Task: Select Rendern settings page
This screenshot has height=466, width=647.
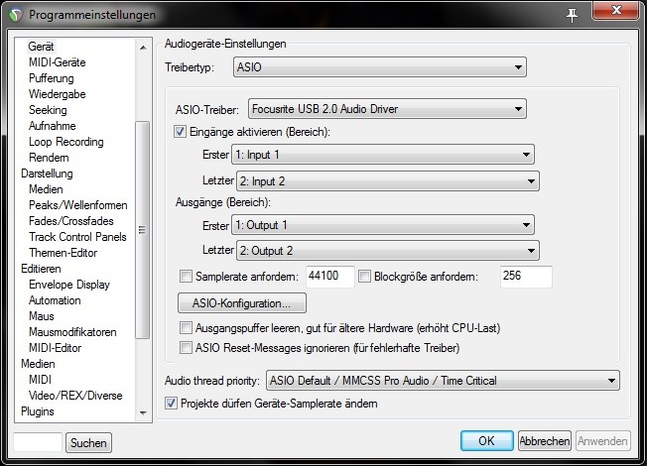Action: (49, 158)
